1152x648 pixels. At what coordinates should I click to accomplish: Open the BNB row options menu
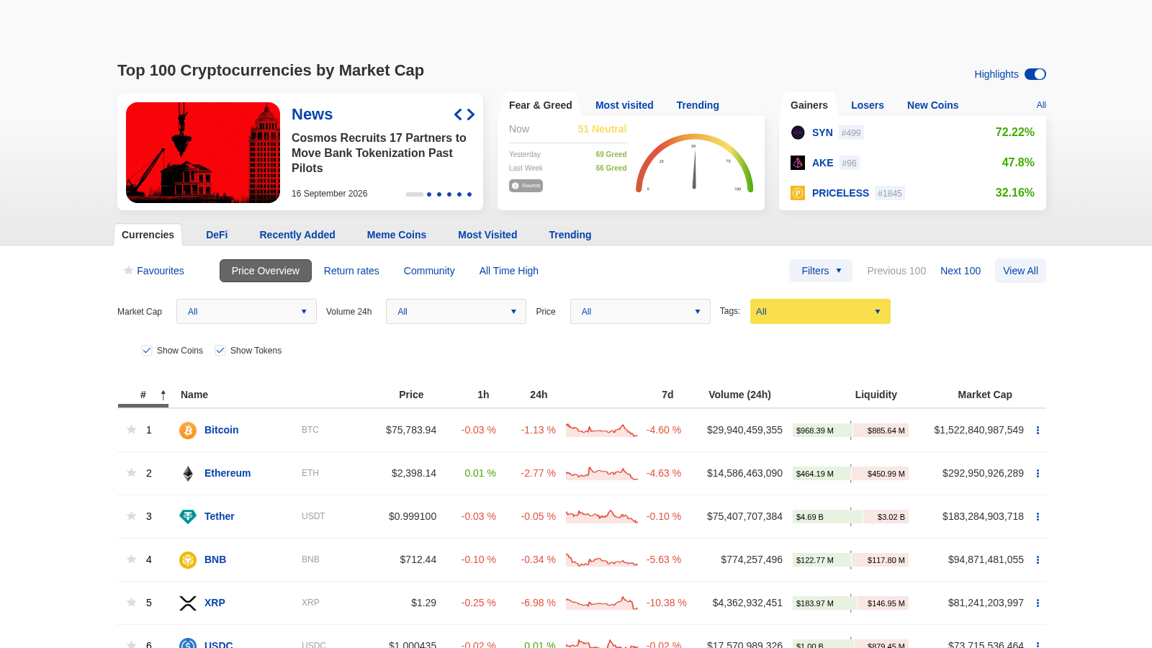(x=1038, y=560)
